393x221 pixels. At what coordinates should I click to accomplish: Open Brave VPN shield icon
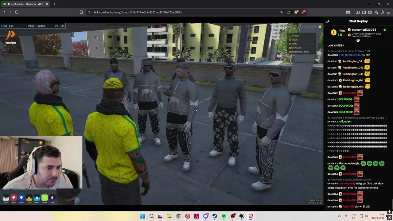(x=382, y=12)
